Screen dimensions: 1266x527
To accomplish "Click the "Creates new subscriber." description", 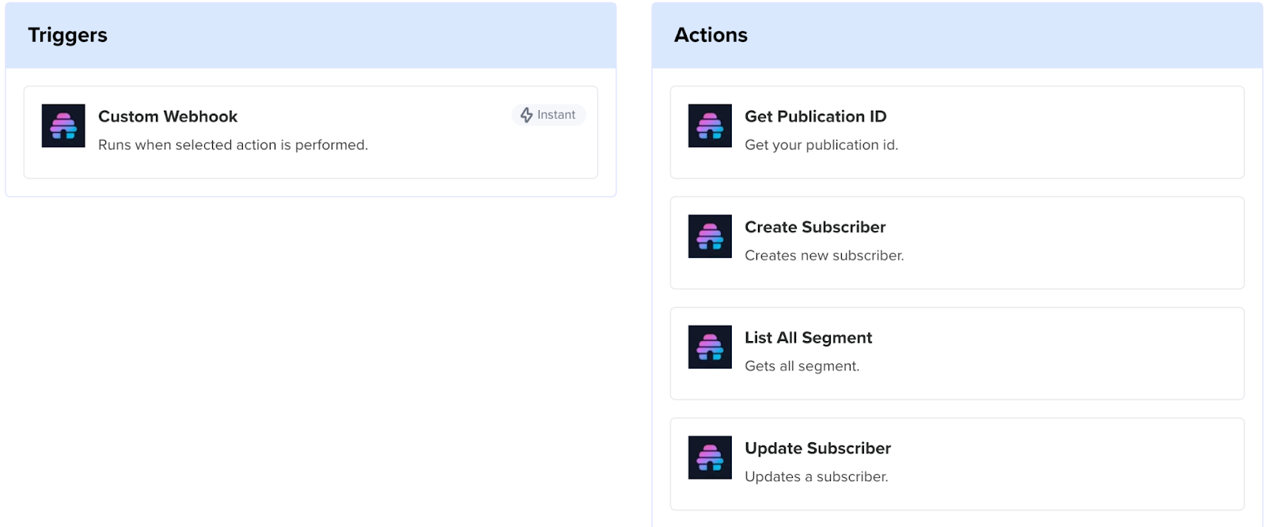I will pos(824,256).
